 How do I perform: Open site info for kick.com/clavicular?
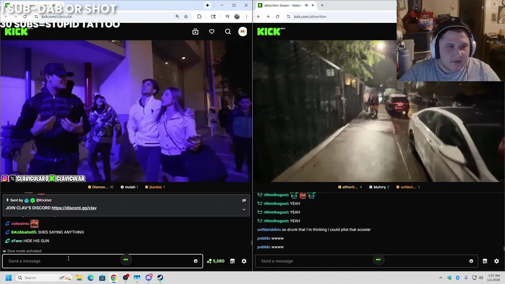tap(36, 17)
